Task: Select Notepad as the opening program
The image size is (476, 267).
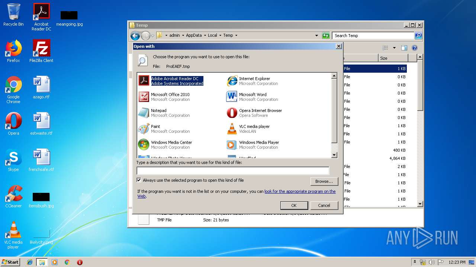Action: [x=164, y=113]
